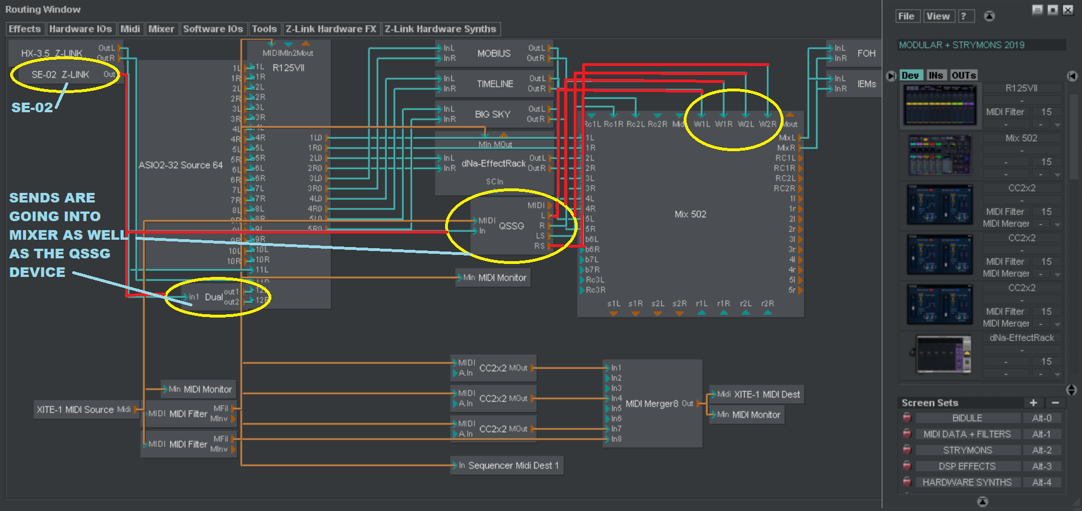Screen dimensions: 1082x511
Task: Click the collapse arrow icon beside the help button
Action: (x=989, y=16)
